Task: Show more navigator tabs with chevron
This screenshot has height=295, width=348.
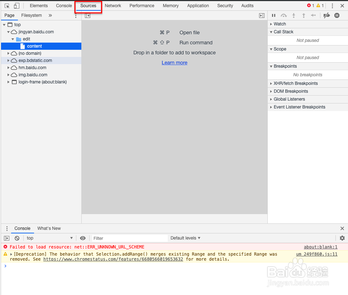Action: [x=51, y=15]
